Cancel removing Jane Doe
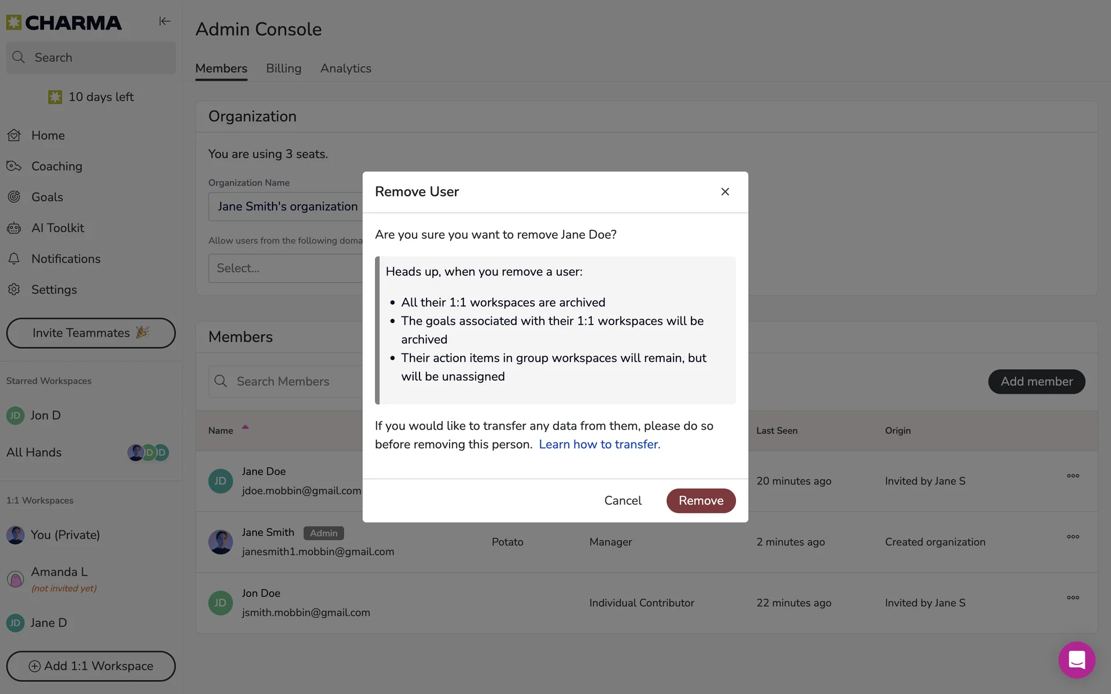This screenshot has height=694, width=1111. (x=623, y=501)
